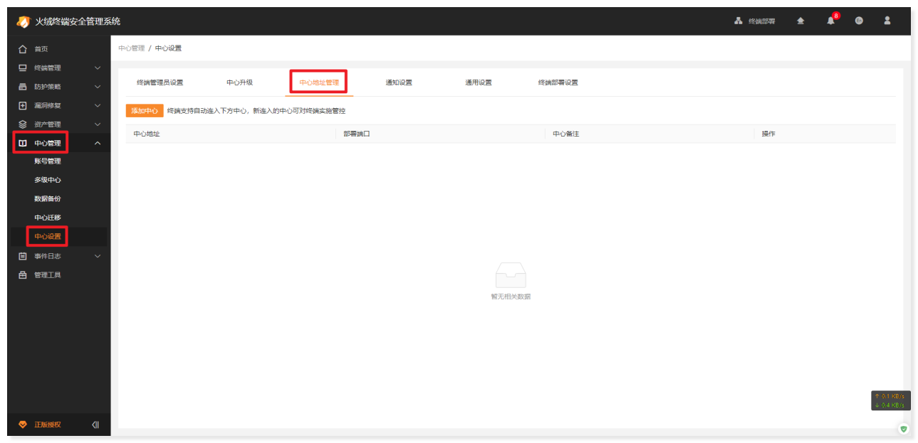The image size is (918, 443).
Task: Open the user account icon
Action: pyautogui.click(x=887, y=21)
